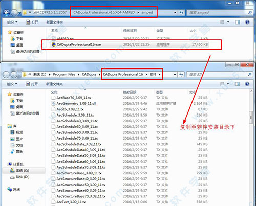This screenshot has height=206, width=256.
Task: Click Back arrow in amped window
Action: pyautogui.click(x=7, y=13)
